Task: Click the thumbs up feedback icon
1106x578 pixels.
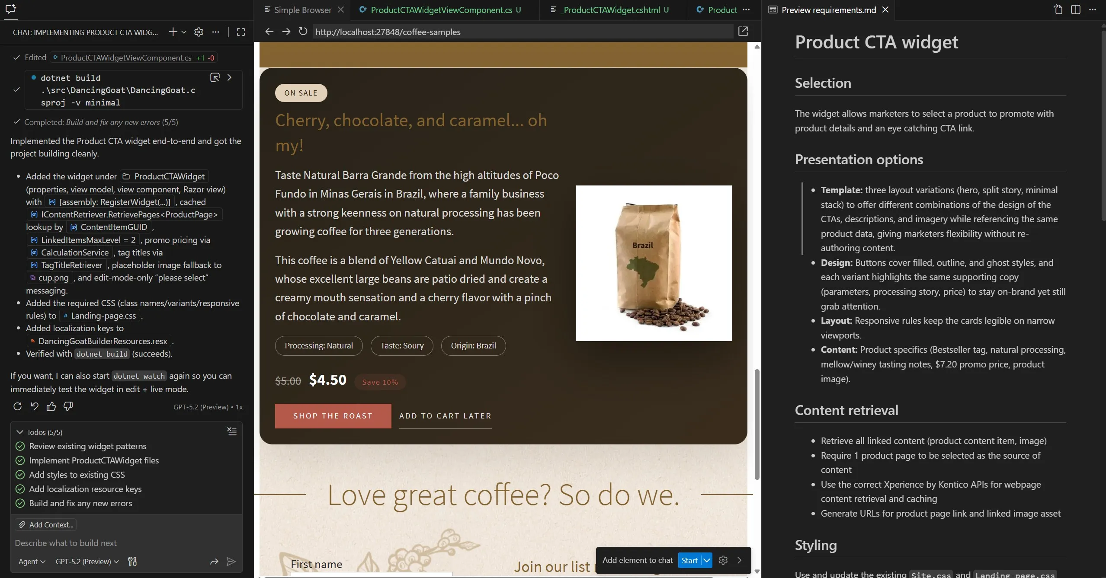Action: [51, 406]
